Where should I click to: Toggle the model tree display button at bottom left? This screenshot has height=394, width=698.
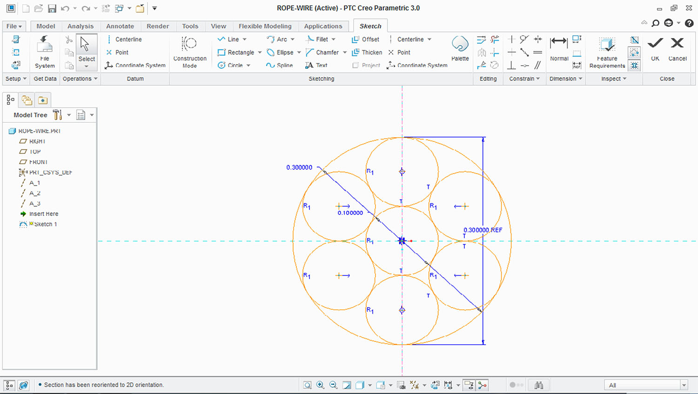(x=10, y=385)
